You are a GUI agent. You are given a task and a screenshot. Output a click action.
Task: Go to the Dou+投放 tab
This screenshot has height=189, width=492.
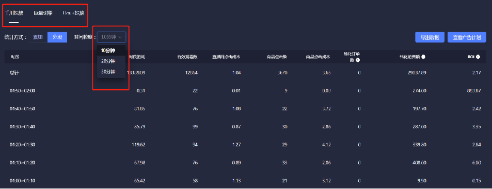[73, 13]
